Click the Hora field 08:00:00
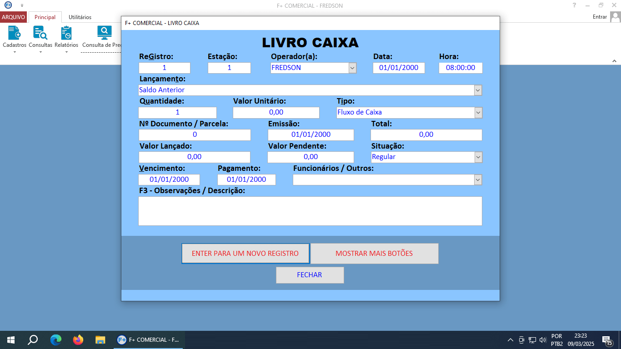This screenshot has height=349, width=621. 461,68
